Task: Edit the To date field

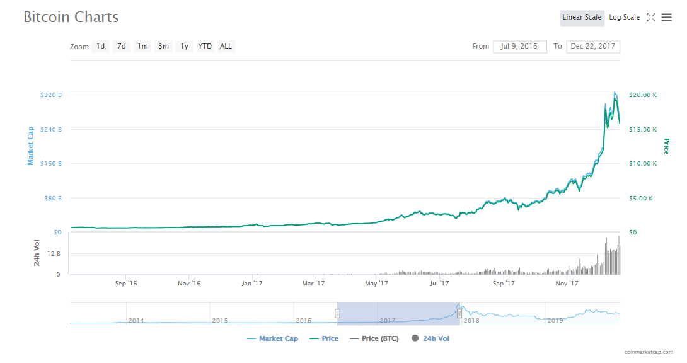Action: 593,47
